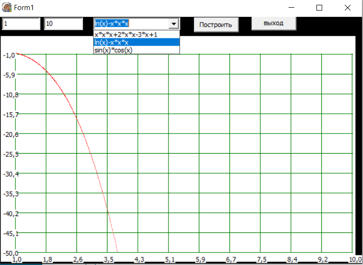The height and width of the screenshot is (265, 363).
Task: Click the y-axis label -20,6
Action: [11, 134]
